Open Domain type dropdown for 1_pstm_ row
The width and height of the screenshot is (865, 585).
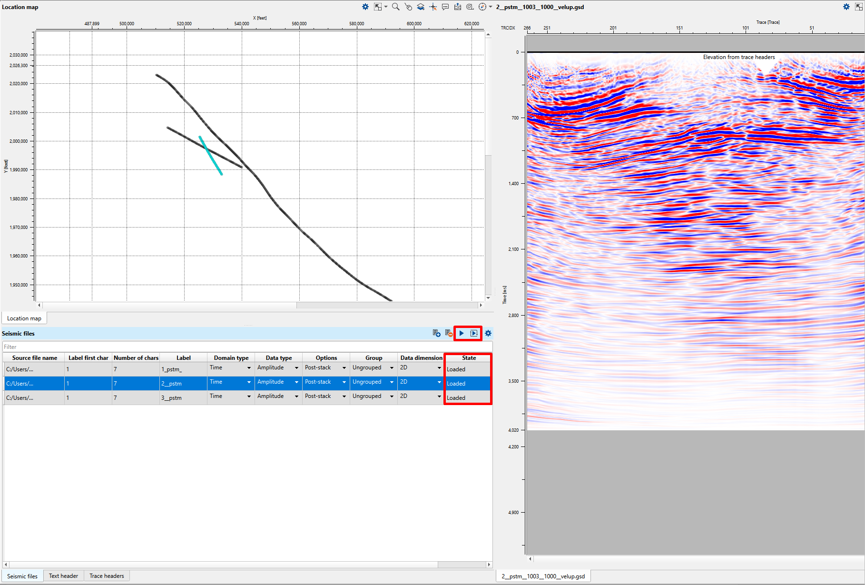pyautogui.click(x=248, y=367)
